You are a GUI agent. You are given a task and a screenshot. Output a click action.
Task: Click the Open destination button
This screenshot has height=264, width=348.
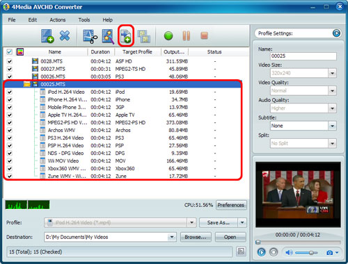pos(230,237)
